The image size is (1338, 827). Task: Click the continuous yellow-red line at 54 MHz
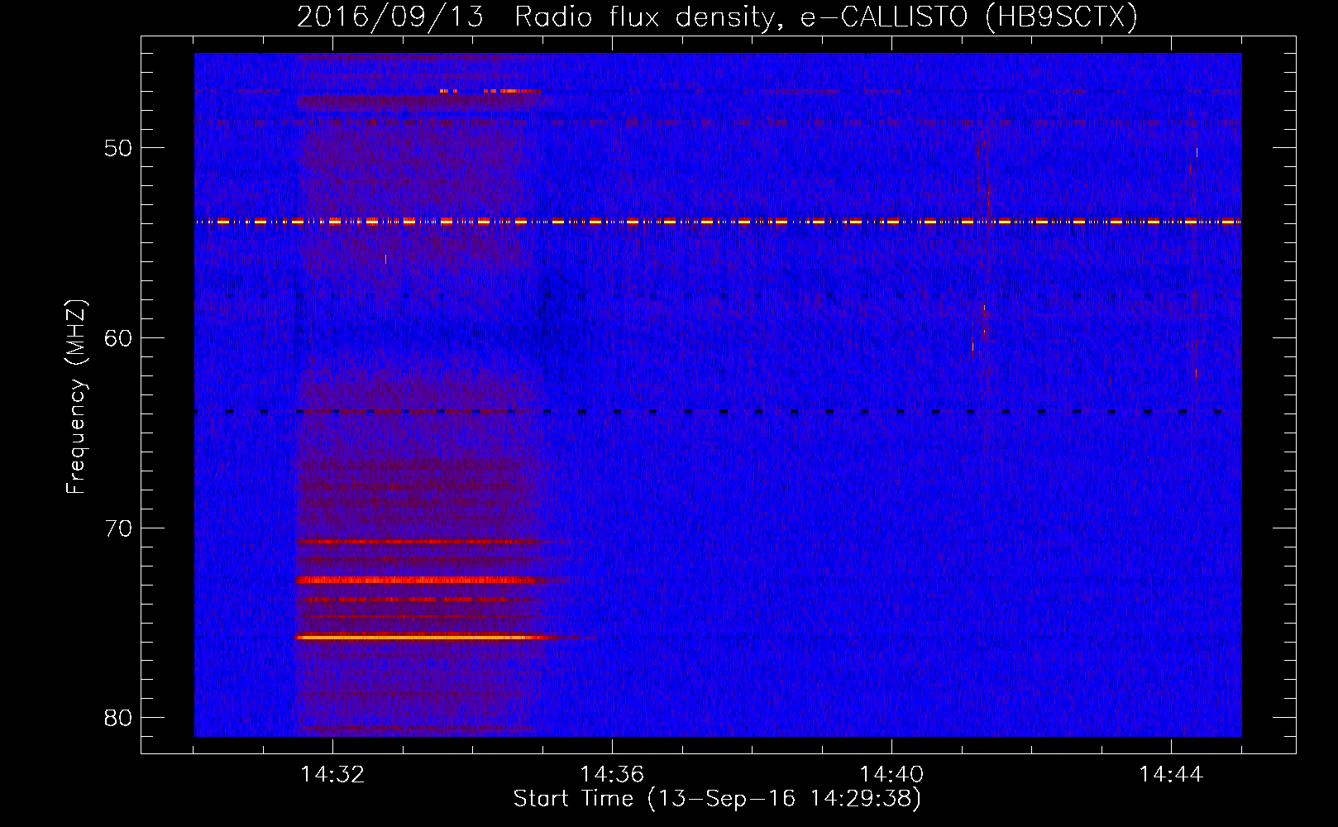pyautogui.click(x=718, y=222)
